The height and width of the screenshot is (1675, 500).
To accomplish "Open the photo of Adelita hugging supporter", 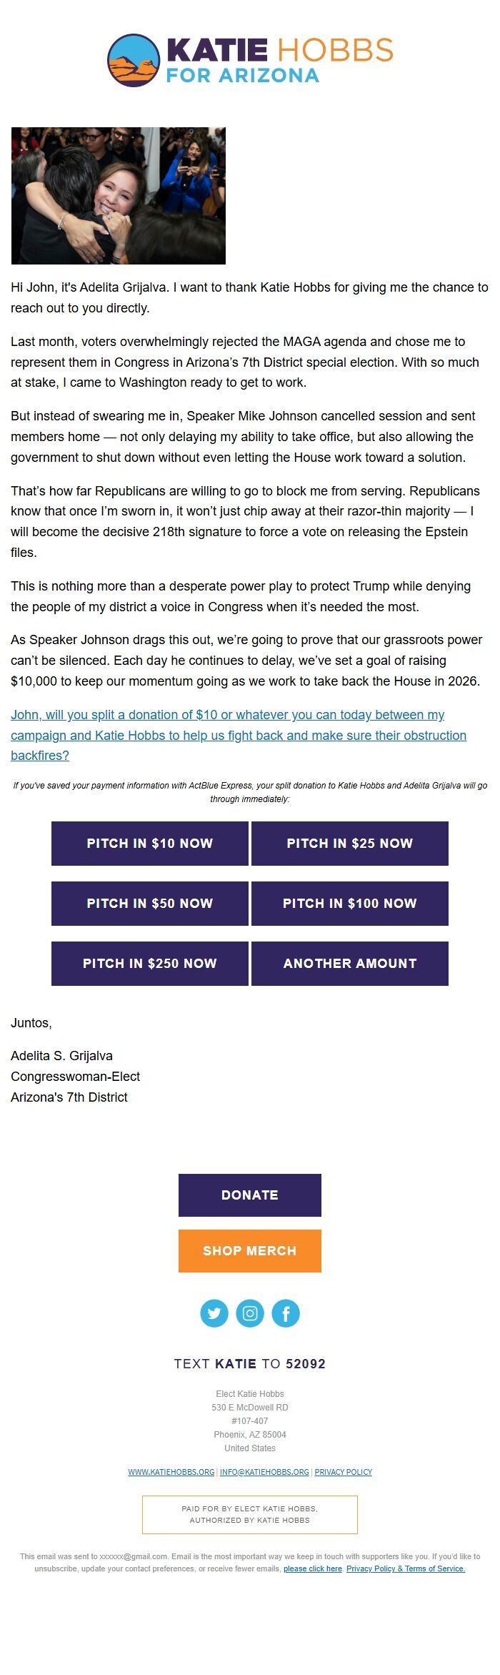I will click(119, 196).
